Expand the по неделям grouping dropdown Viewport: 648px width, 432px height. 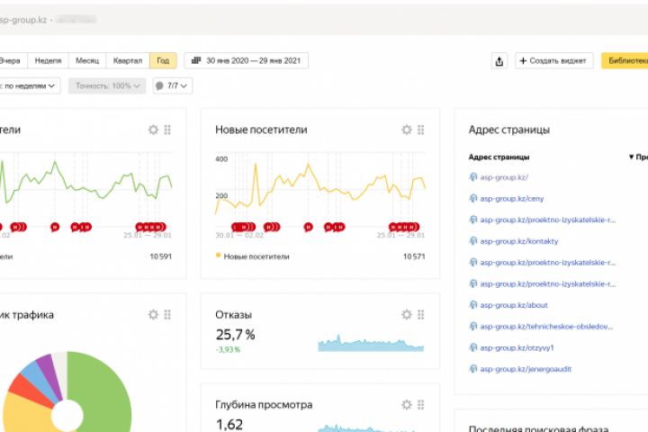point(29,86)
